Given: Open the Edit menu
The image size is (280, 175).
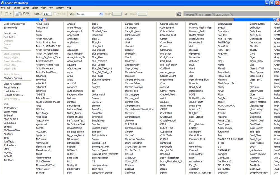Looking at the screenshot, I should tap(9, 8).
